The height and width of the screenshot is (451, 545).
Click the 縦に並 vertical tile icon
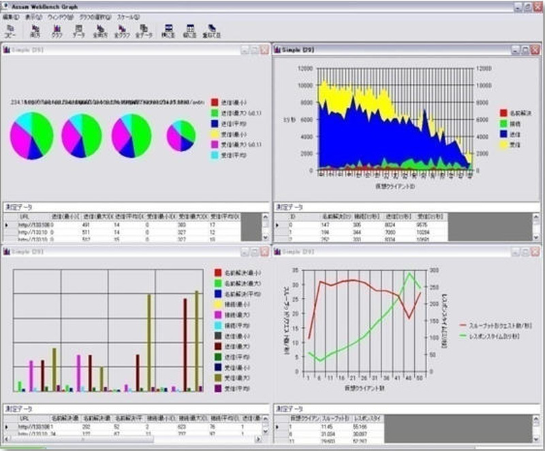[189, 30]
